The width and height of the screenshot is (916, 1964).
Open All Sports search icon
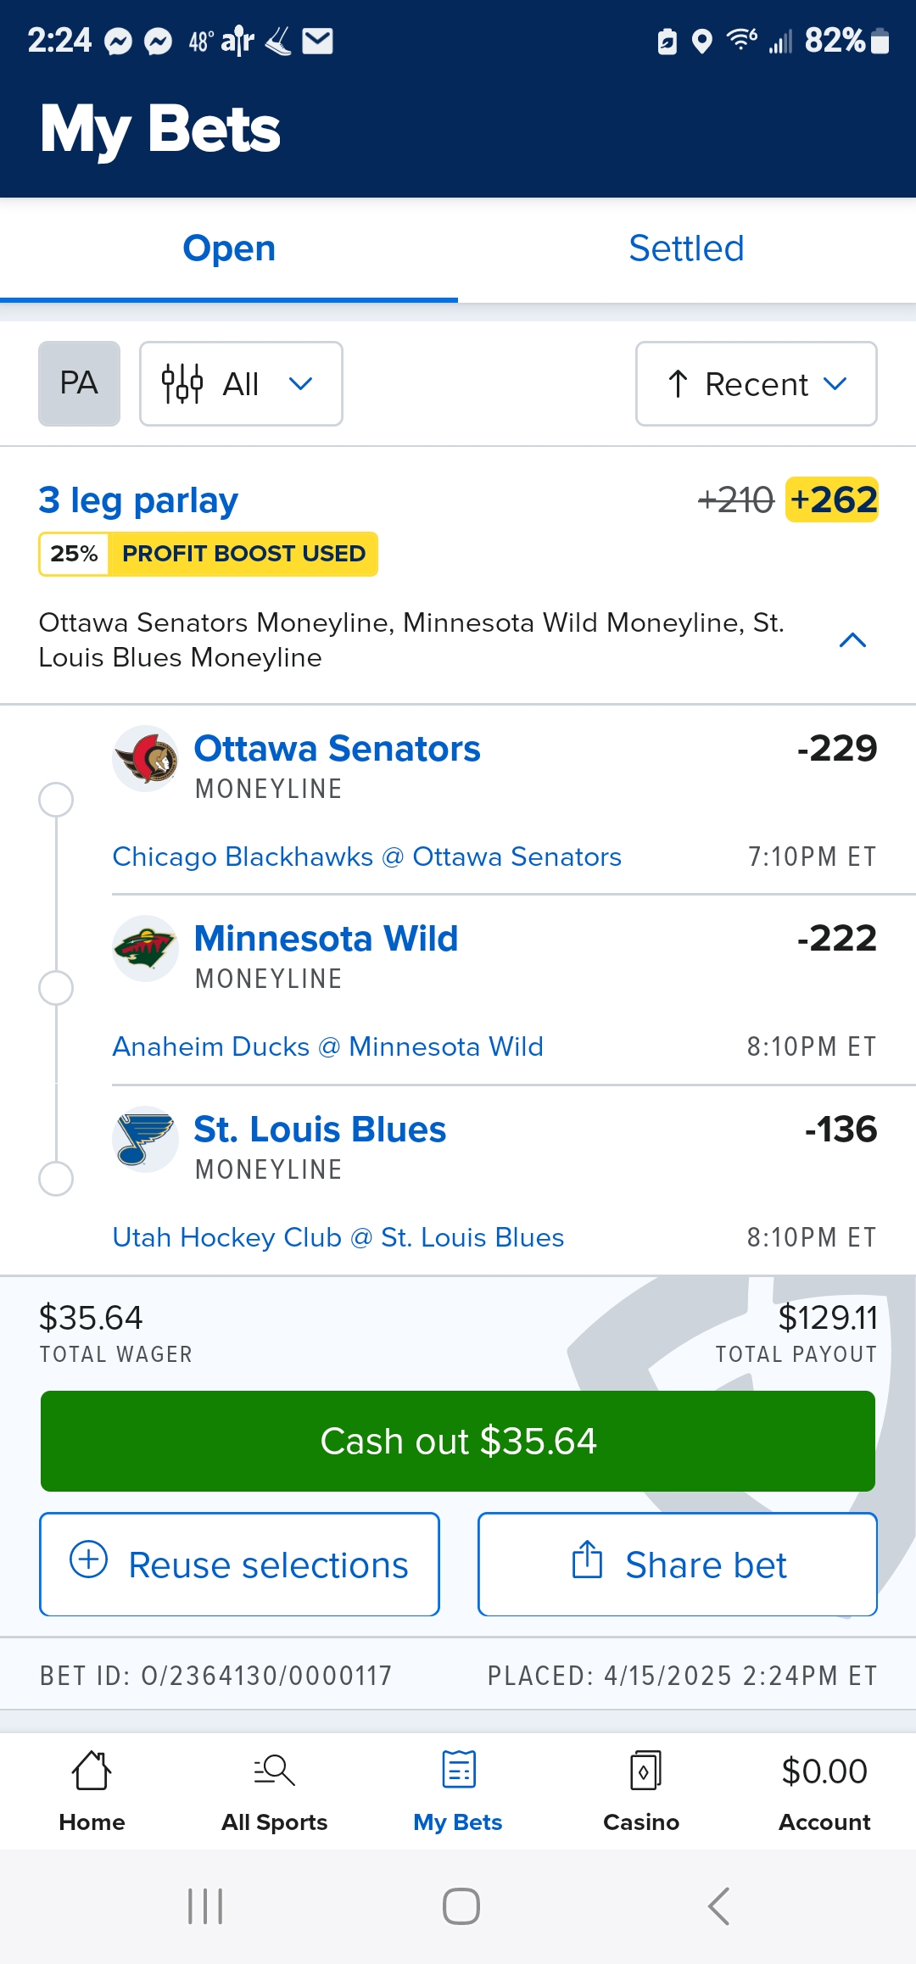point(274,1771)
